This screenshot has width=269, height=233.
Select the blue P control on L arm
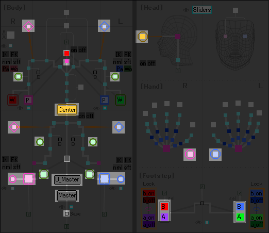[105, 100]
